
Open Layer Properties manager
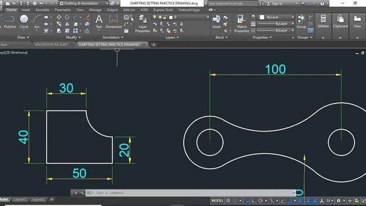coord(142,23)
